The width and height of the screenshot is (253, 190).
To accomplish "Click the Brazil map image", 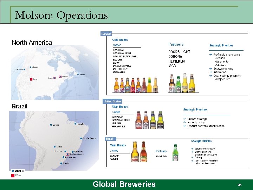I will (54, 140).
